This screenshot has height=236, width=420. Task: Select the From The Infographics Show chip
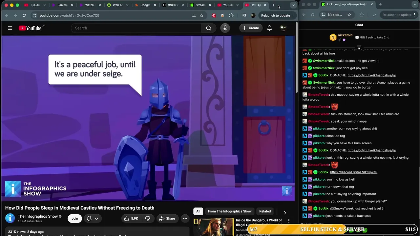(230, 211)
